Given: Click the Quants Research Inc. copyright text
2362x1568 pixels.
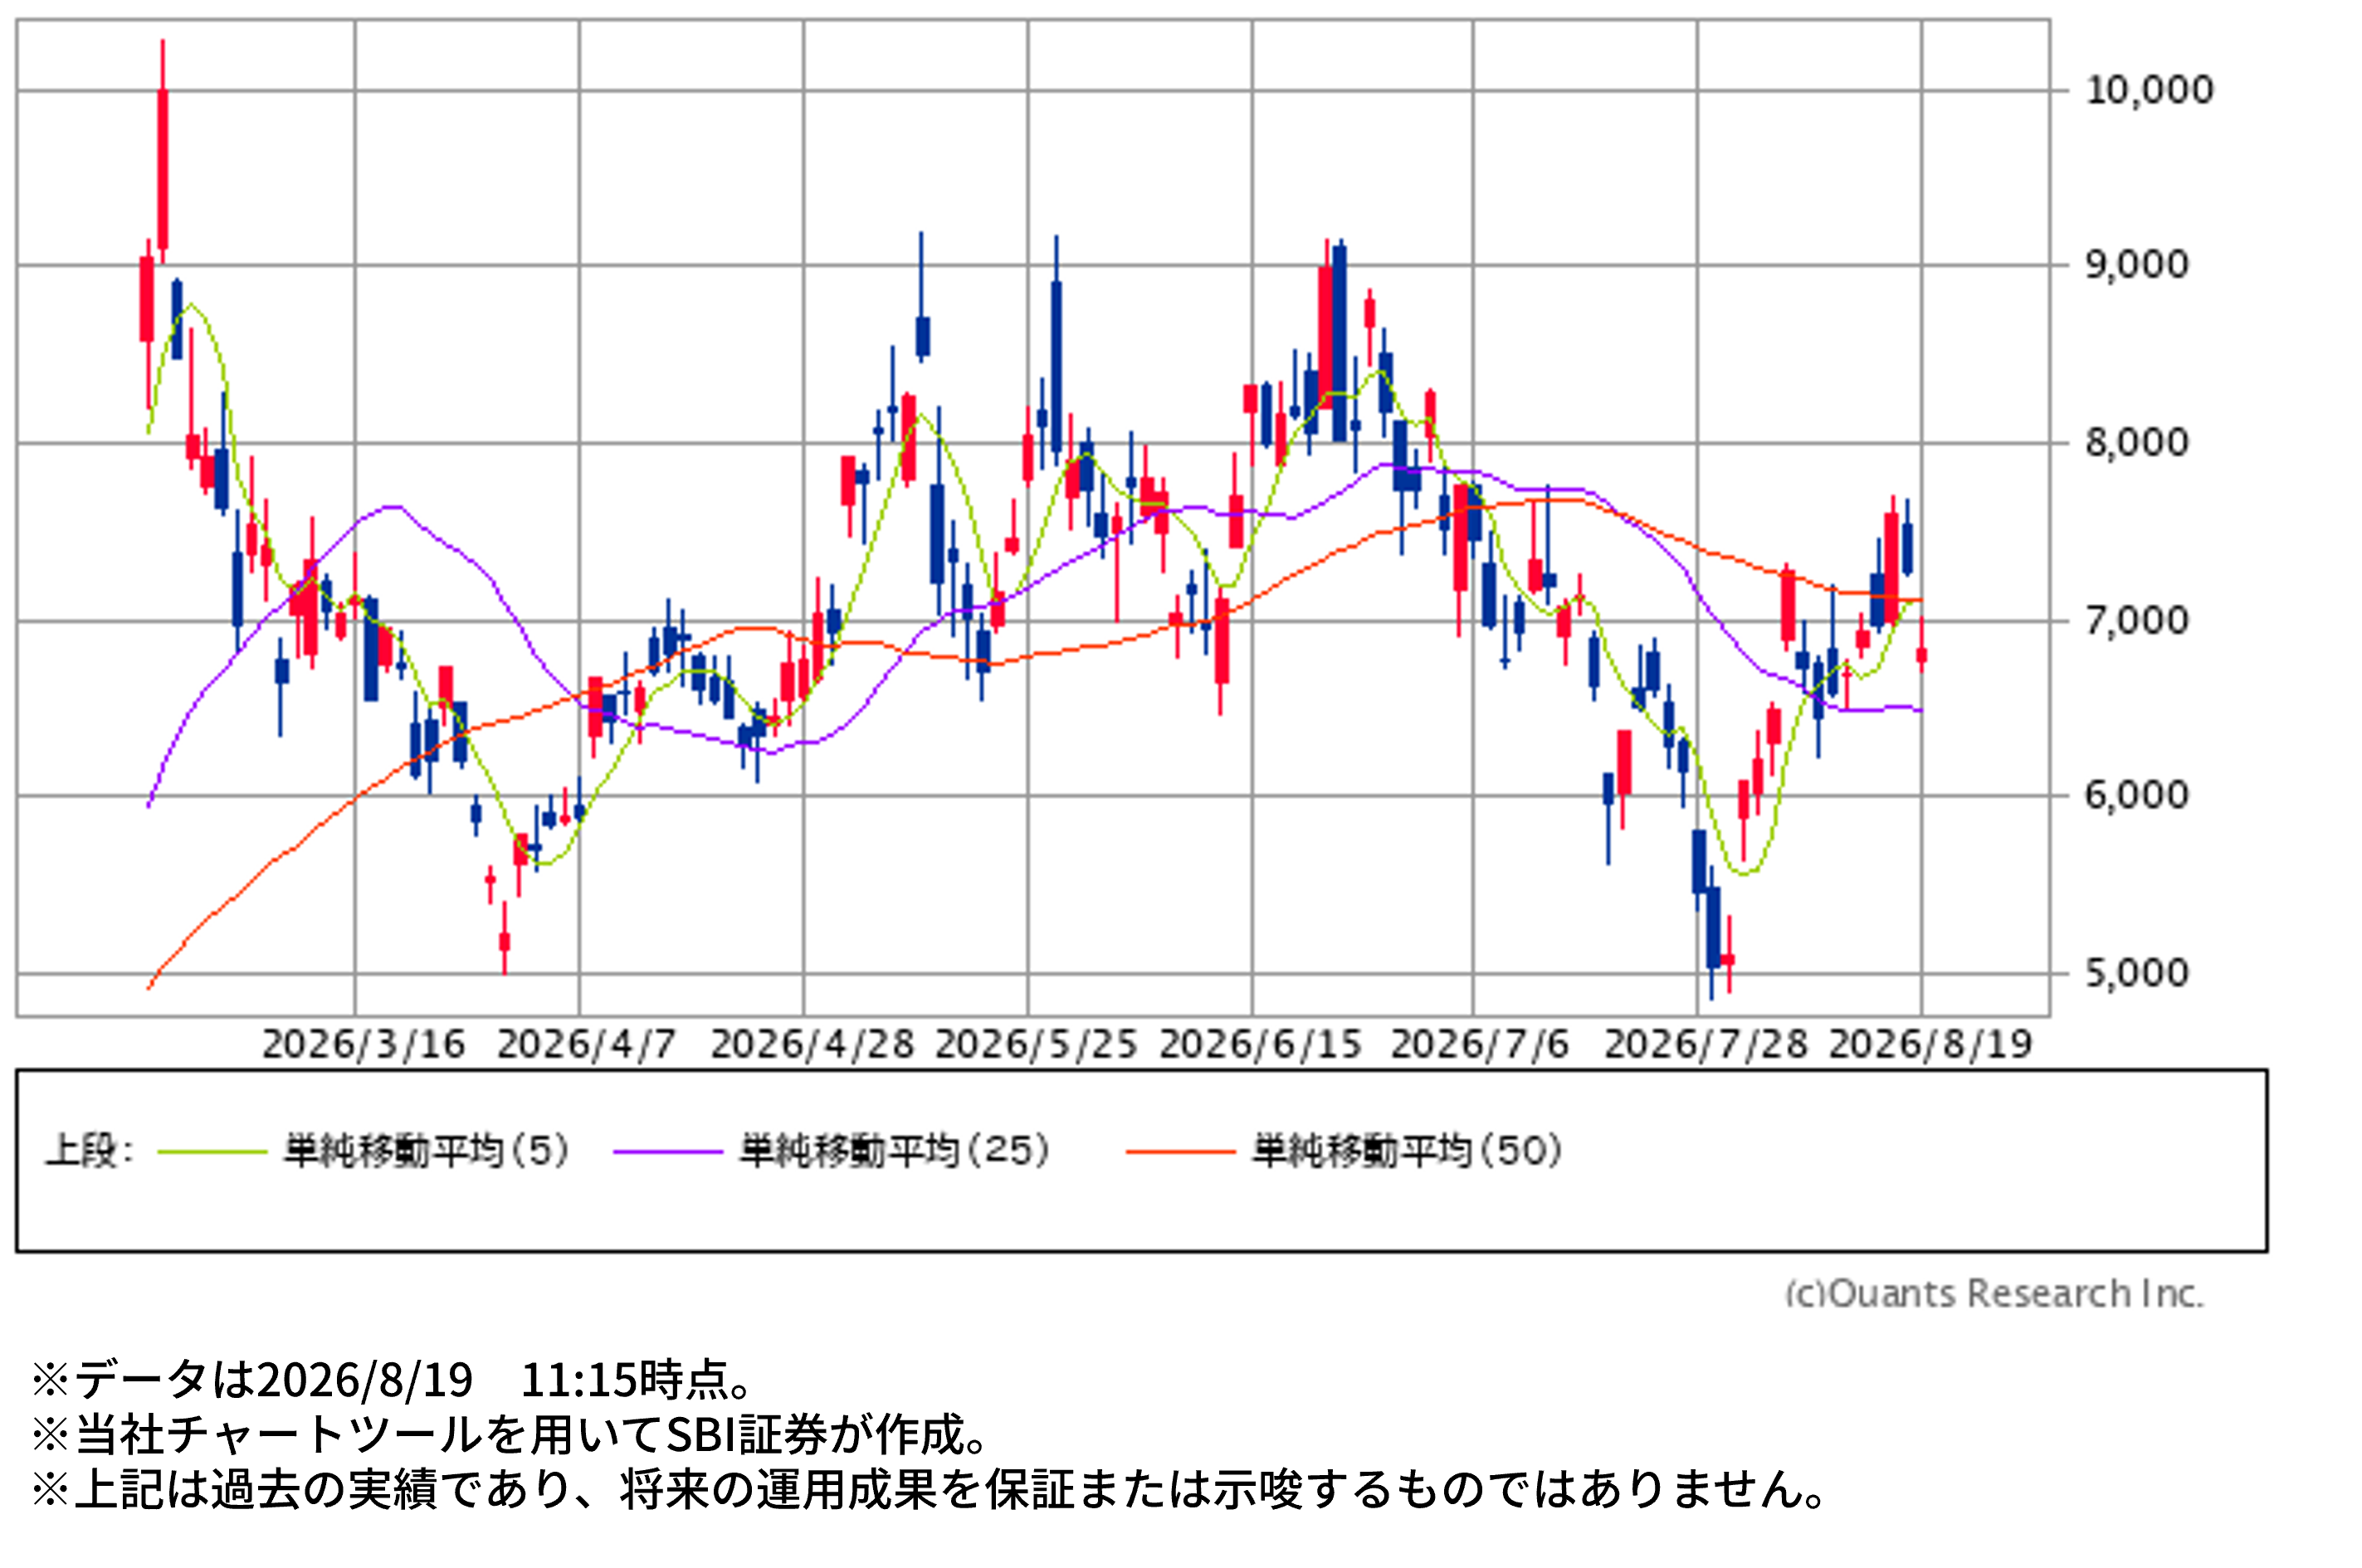Looking at the screenshot, I should 1995,1294.
